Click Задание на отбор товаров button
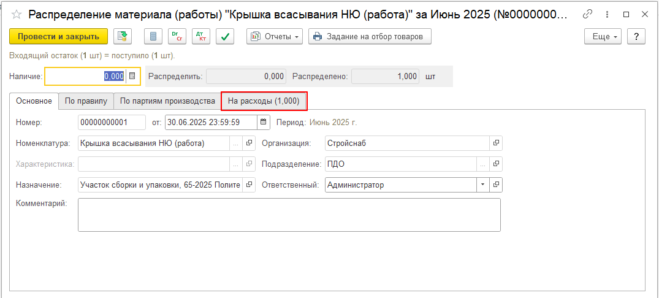Screen dimensions: 659x298 [x=370, y=37]
